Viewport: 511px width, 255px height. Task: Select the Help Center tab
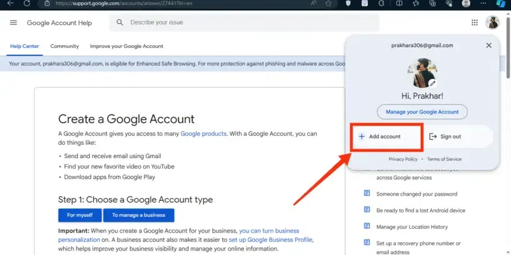(x=24, y=46)
